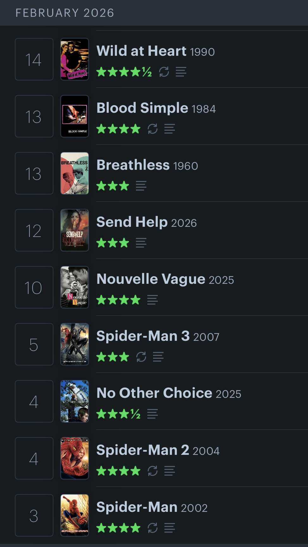
Task: Open the review icon for Nouvelle Vague
Action: tap(152, 300)
